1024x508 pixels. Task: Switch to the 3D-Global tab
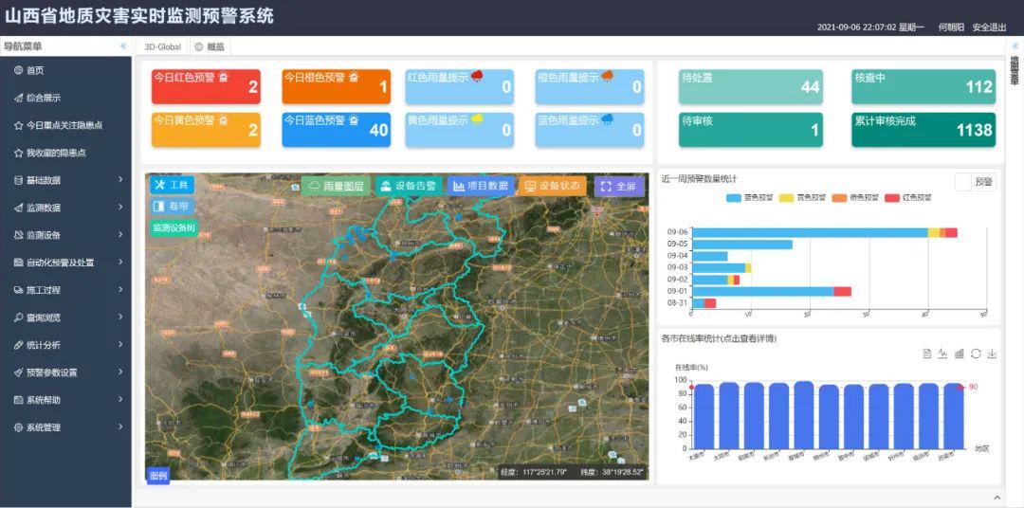coord(162,46)
